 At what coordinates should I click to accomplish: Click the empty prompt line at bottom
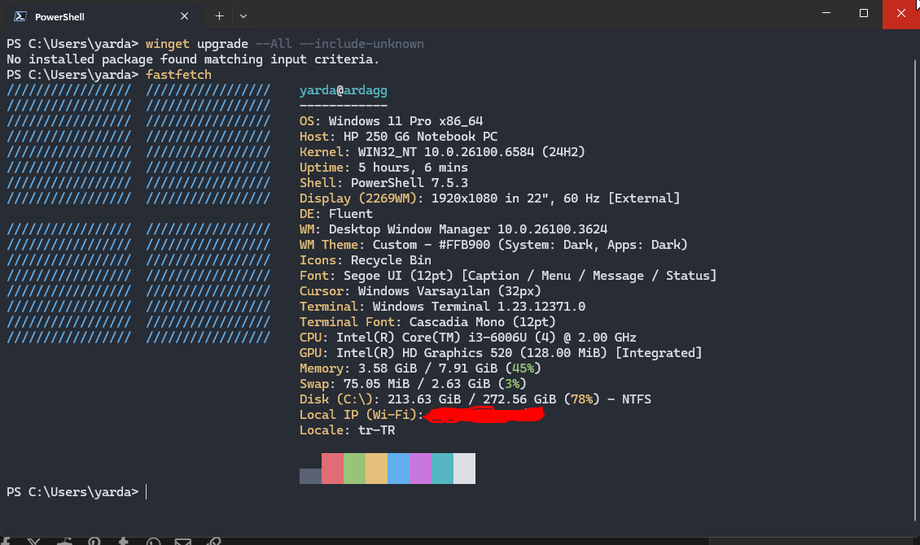click(77, 491)
